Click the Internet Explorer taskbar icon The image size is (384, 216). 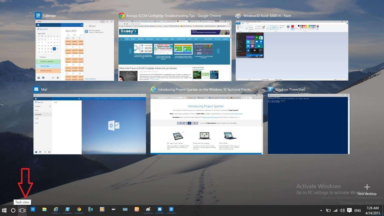[x=56, y=210]
